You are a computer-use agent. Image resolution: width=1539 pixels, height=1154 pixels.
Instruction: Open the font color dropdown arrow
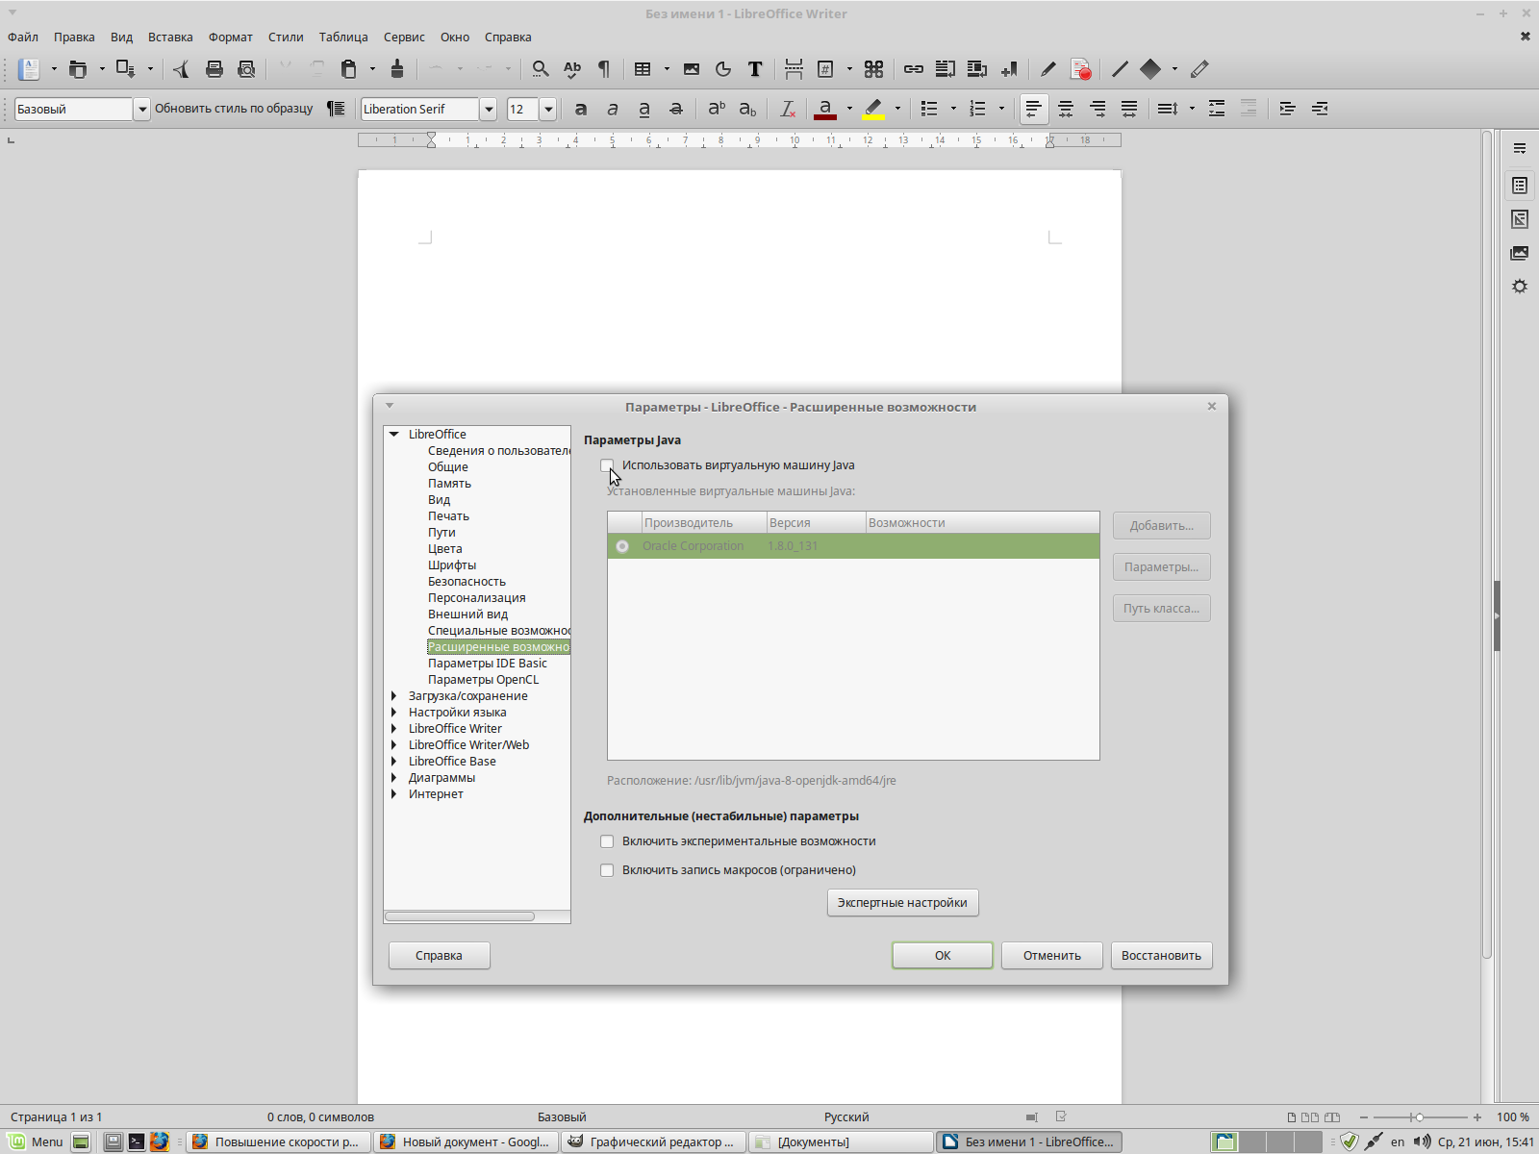click(x=849, y=109)
